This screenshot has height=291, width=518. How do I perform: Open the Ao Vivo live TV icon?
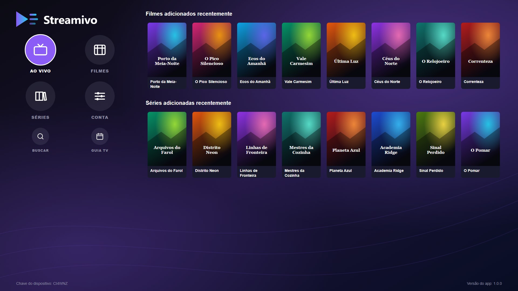click(40, 50)
